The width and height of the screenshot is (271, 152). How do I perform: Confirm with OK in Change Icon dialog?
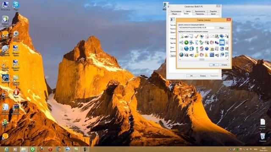coord(214,65)
